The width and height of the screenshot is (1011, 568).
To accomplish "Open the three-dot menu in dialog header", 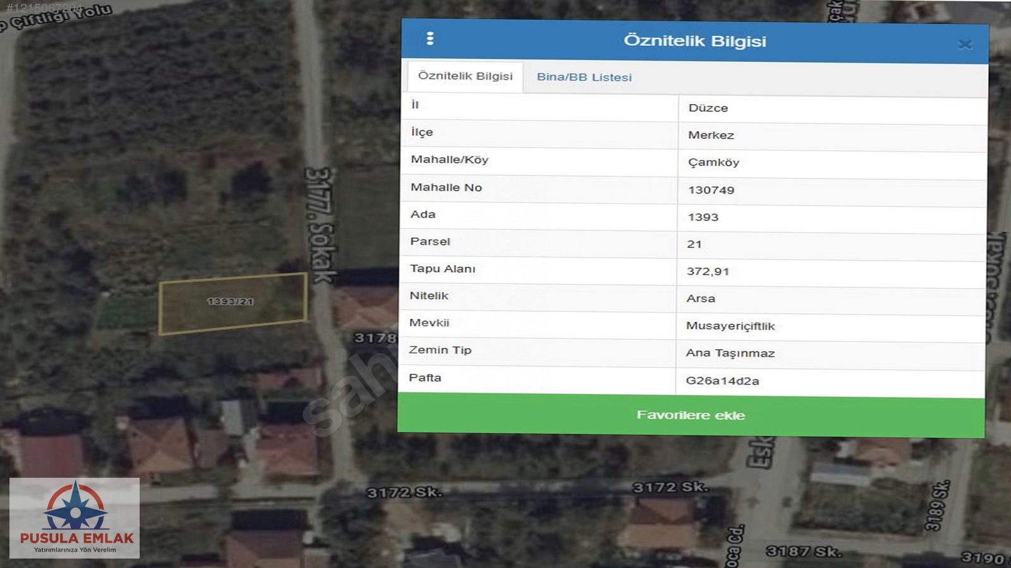I will coord(430,39).
